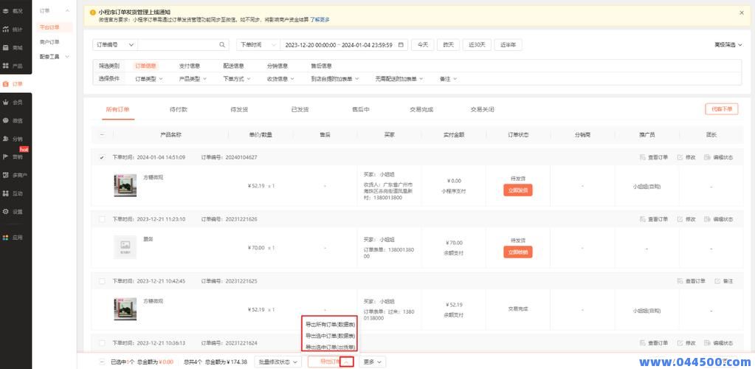Select 支付信息 filter category

189,66
